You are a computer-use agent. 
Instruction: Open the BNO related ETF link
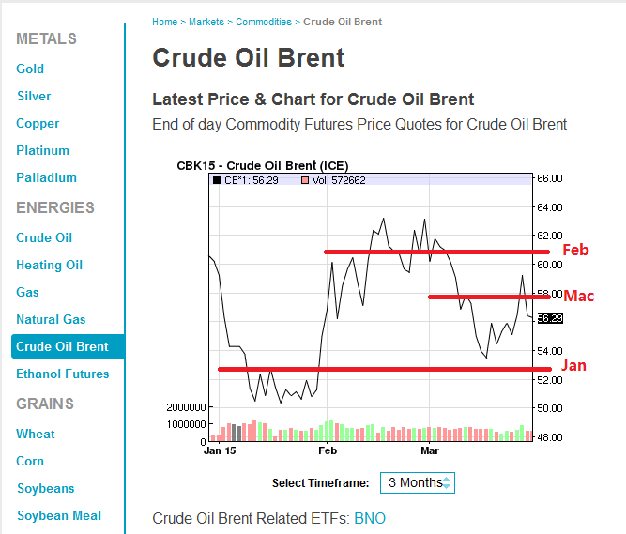[x=370, y=518]
